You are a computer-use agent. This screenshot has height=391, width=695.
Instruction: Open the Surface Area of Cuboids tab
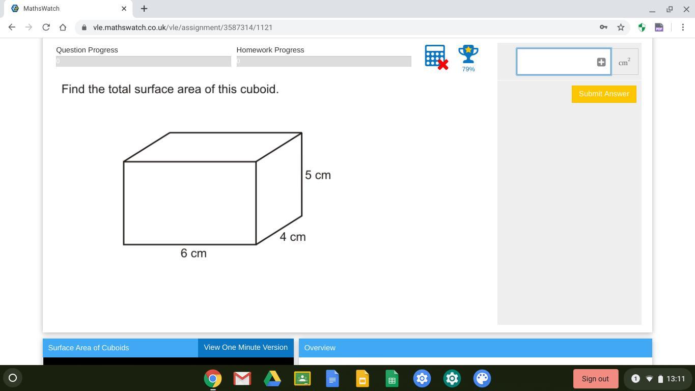120,348
